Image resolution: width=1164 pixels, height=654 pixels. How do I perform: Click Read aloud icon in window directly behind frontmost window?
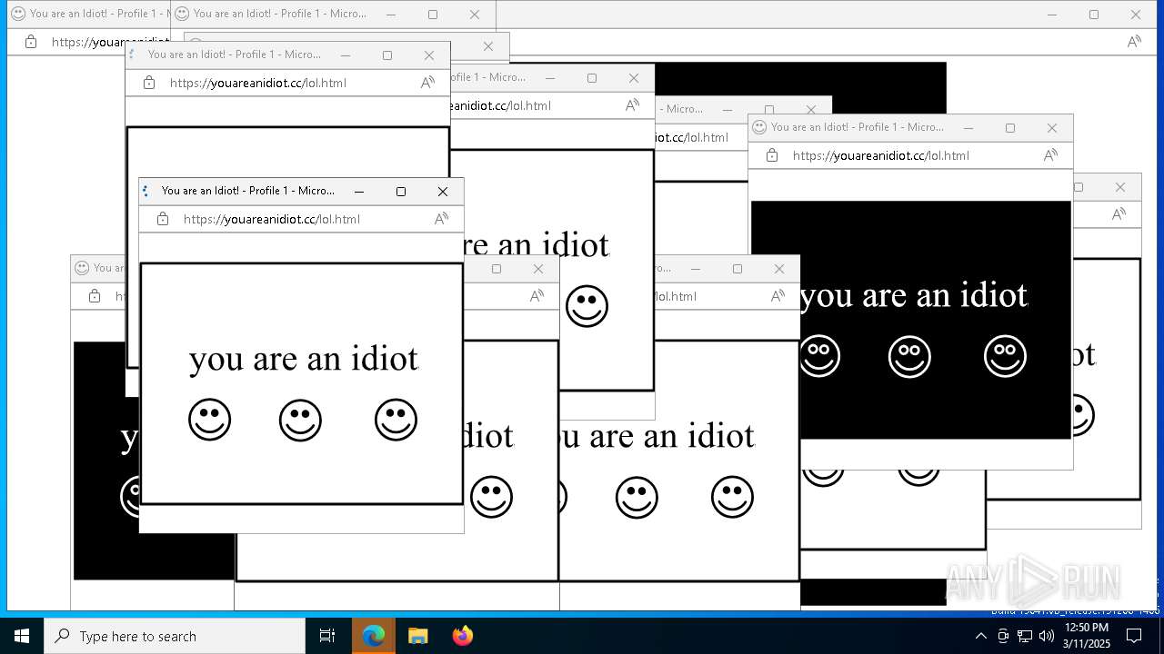[427, 83]
